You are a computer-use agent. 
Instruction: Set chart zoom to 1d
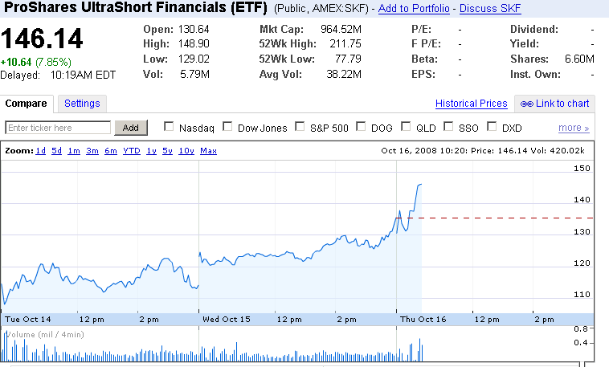coord(40,151)
